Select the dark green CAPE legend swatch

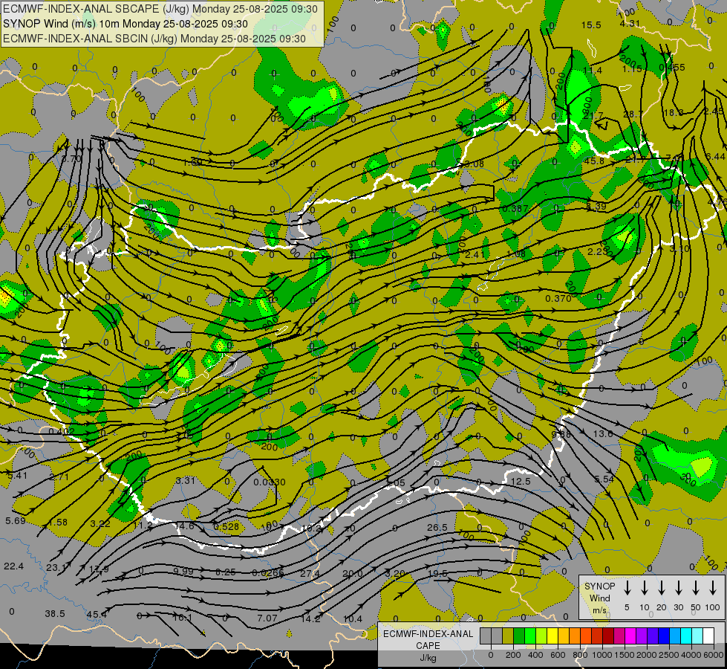pyautogui.click(x=519, y=636)
